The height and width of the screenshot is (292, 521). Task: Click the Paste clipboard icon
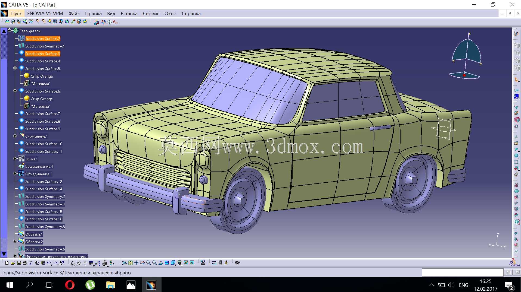43,263
